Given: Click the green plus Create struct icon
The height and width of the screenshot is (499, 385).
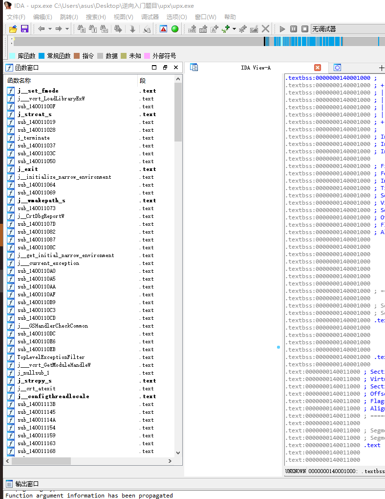Looking at the screenshot, I should (226, 29).
